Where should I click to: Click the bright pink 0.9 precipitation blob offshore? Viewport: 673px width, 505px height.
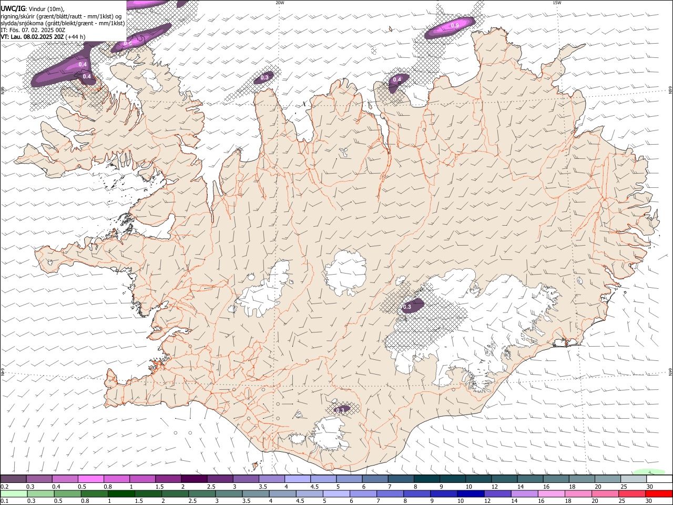pos(451,27)
